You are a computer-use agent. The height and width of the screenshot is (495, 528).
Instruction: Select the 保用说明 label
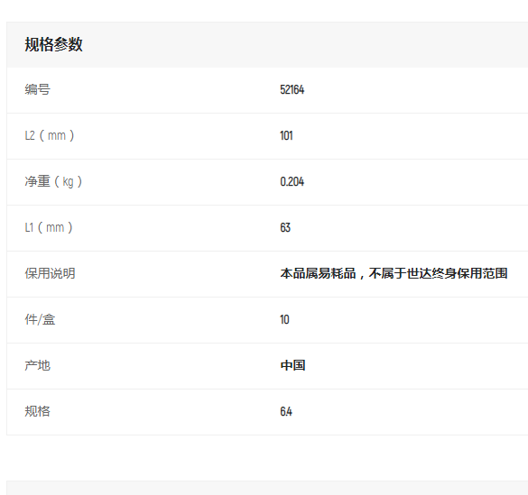(x=50, y=273)
